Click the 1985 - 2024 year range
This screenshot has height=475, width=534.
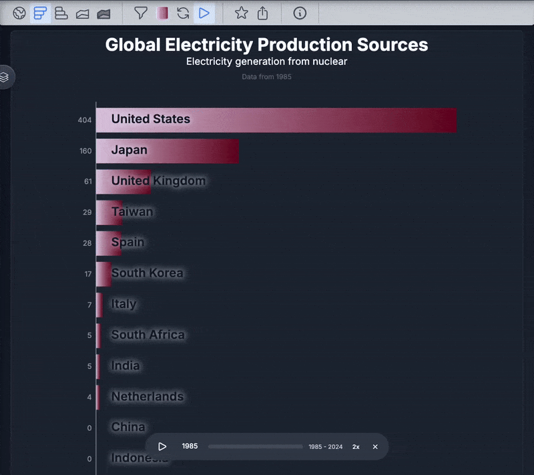(325, 446)
